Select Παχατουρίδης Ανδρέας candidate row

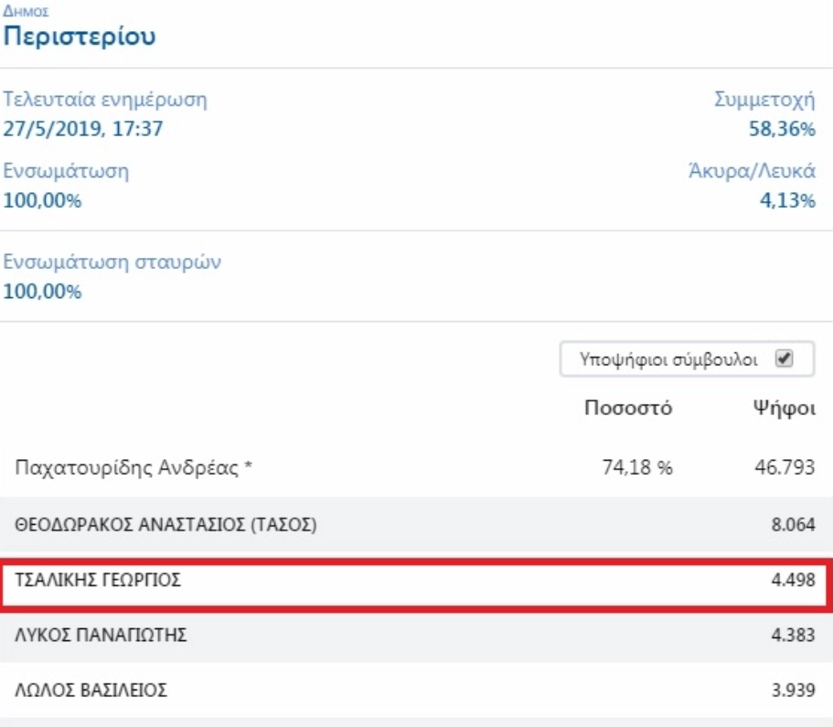(133, 468)
